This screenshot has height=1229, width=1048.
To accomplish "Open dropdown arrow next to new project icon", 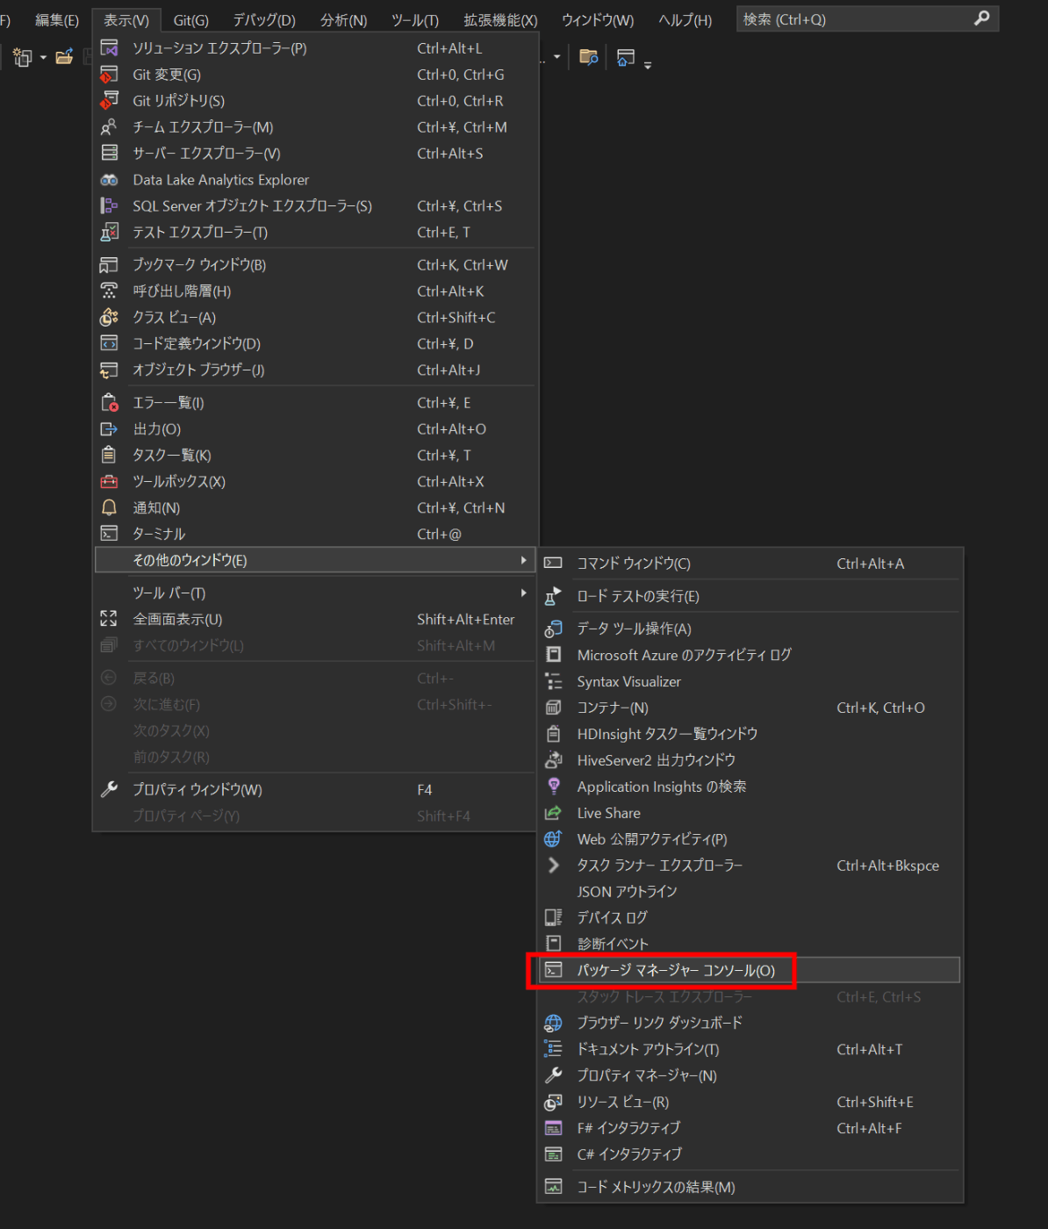I will pyautogui.click(x=43, y=58).
